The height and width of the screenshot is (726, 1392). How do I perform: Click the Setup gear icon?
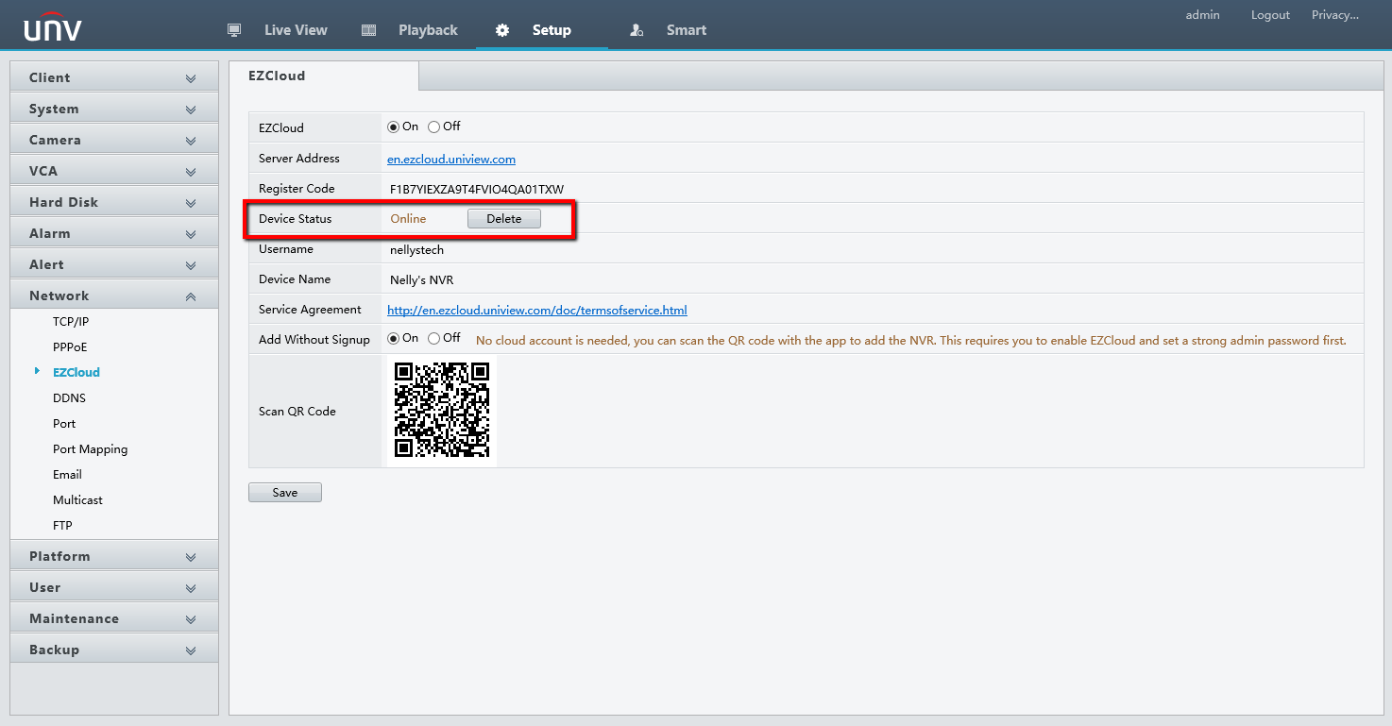tap(502, 30)
